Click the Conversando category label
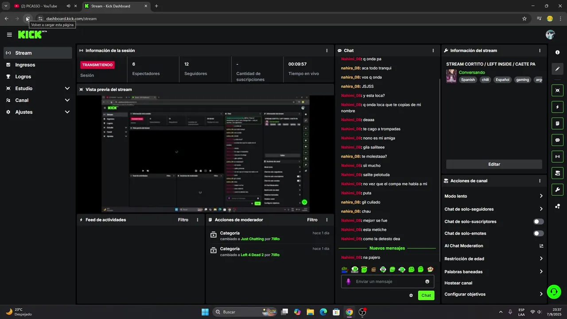This screenshot has width=567, height=319. pyautogui.click(x=472, y=72)
